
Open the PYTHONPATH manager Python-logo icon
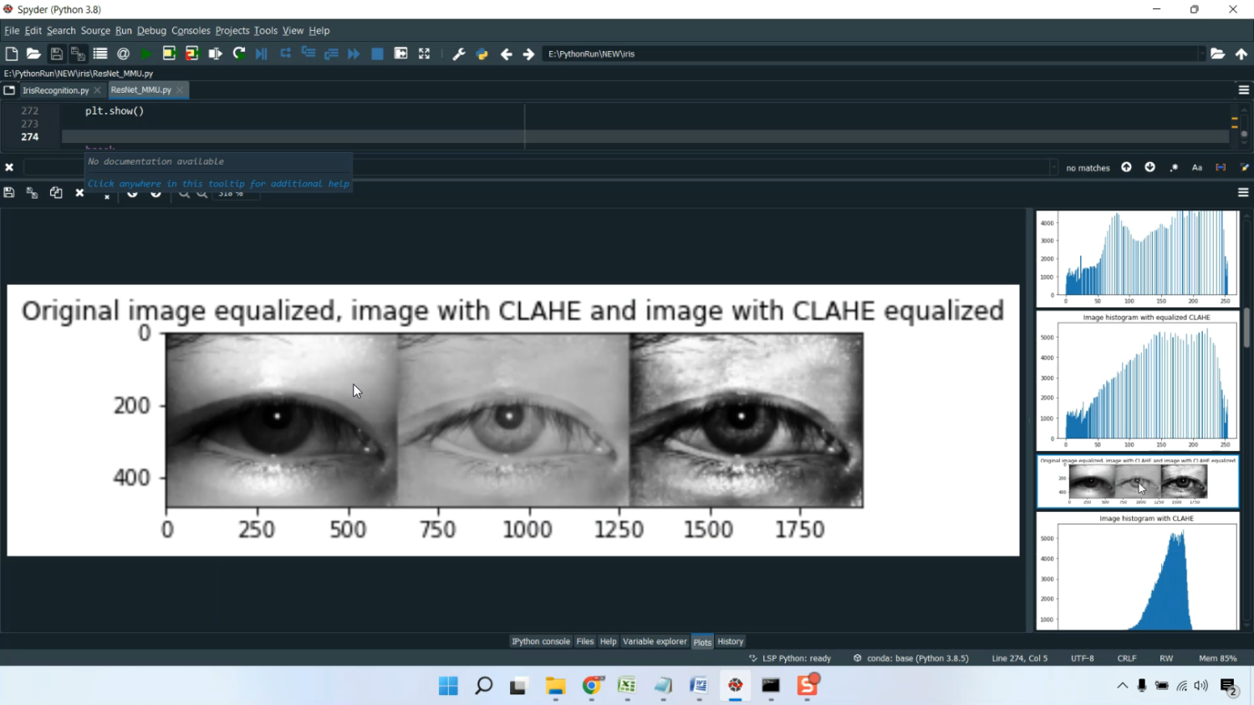[482, 53]
